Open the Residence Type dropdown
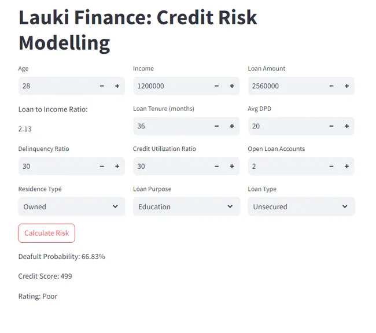 point(71,206)
